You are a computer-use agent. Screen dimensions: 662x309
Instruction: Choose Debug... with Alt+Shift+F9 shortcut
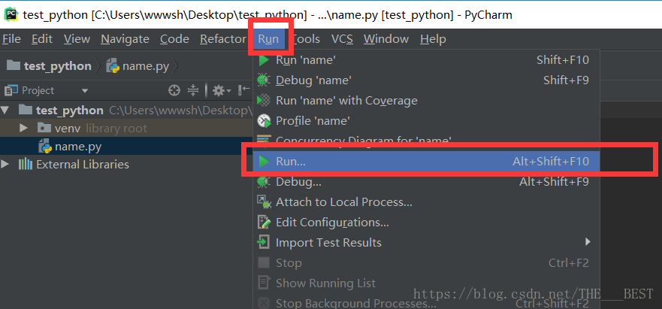coord(426,182)
